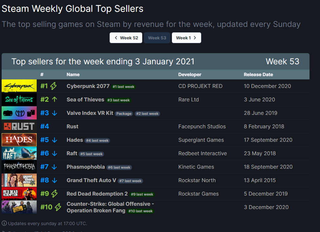The height and width of the screenshot is (232, 320).
Task: Click the '#4' rank number for Rust
Action: (45, 126)
